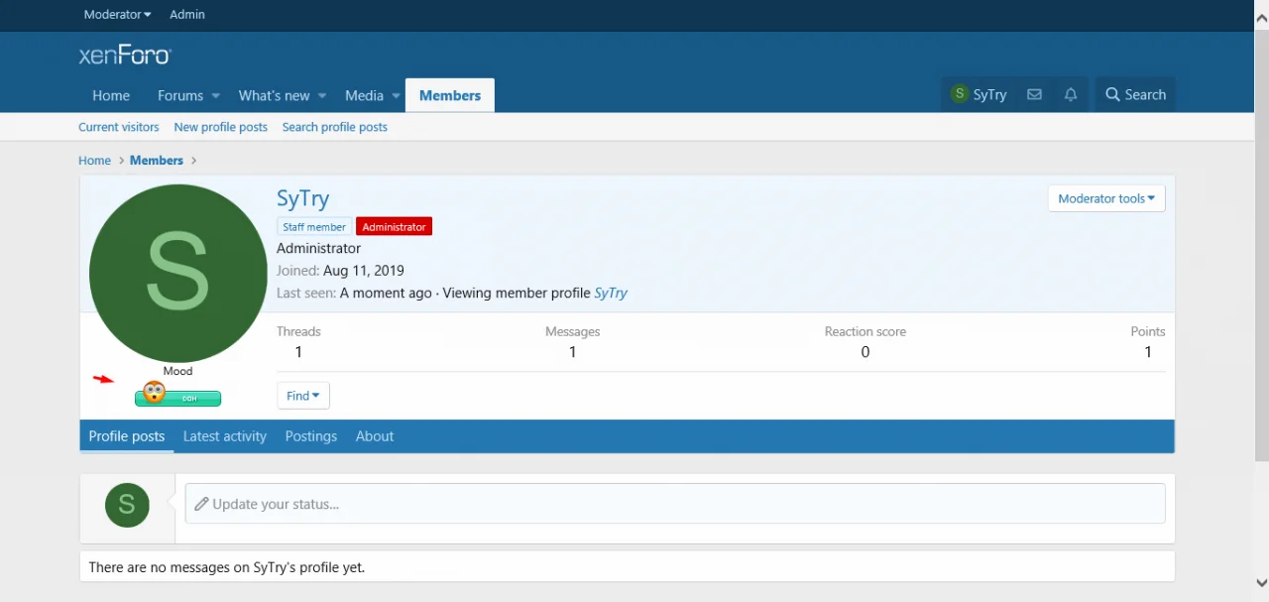Select the Postings tab

click(x=311, y=436)
